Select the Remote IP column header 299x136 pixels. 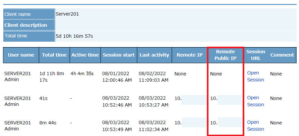(190, 55)
